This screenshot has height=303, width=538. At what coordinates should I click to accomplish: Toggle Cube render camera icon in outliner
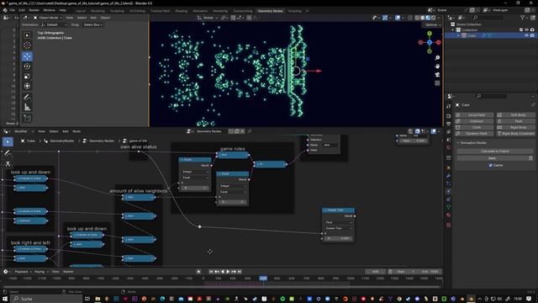(x=532, y=35)
